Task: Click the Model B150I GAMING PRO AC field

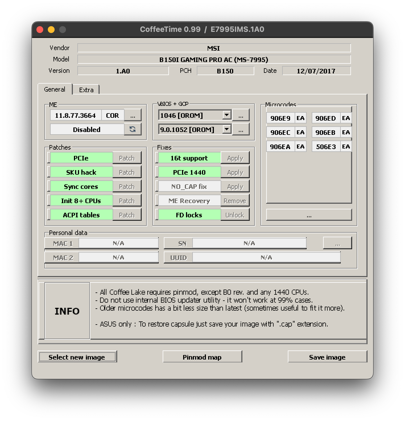Action: 214,59
